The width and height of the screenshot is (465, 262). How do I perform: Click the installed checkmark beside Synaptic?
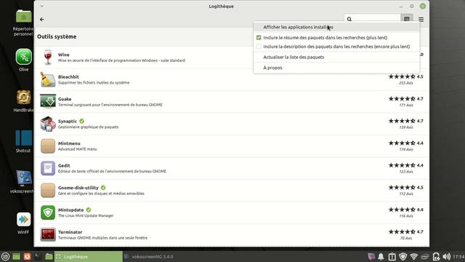[x=81, y=122]
